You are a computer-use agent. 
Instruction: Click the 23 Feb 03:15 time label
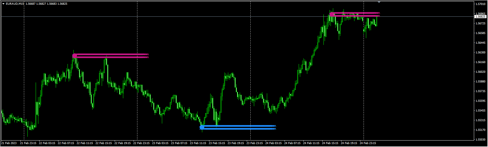(x=160, y=143)
